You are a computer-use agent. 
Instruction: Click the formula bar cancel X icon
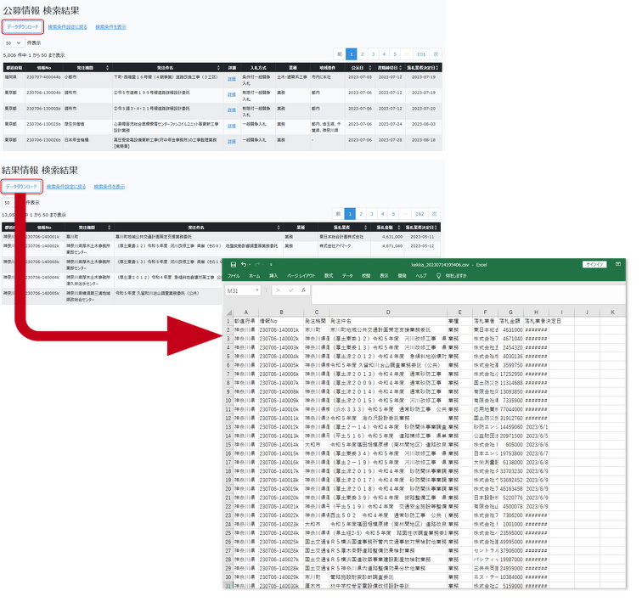[x=278, y=290]
